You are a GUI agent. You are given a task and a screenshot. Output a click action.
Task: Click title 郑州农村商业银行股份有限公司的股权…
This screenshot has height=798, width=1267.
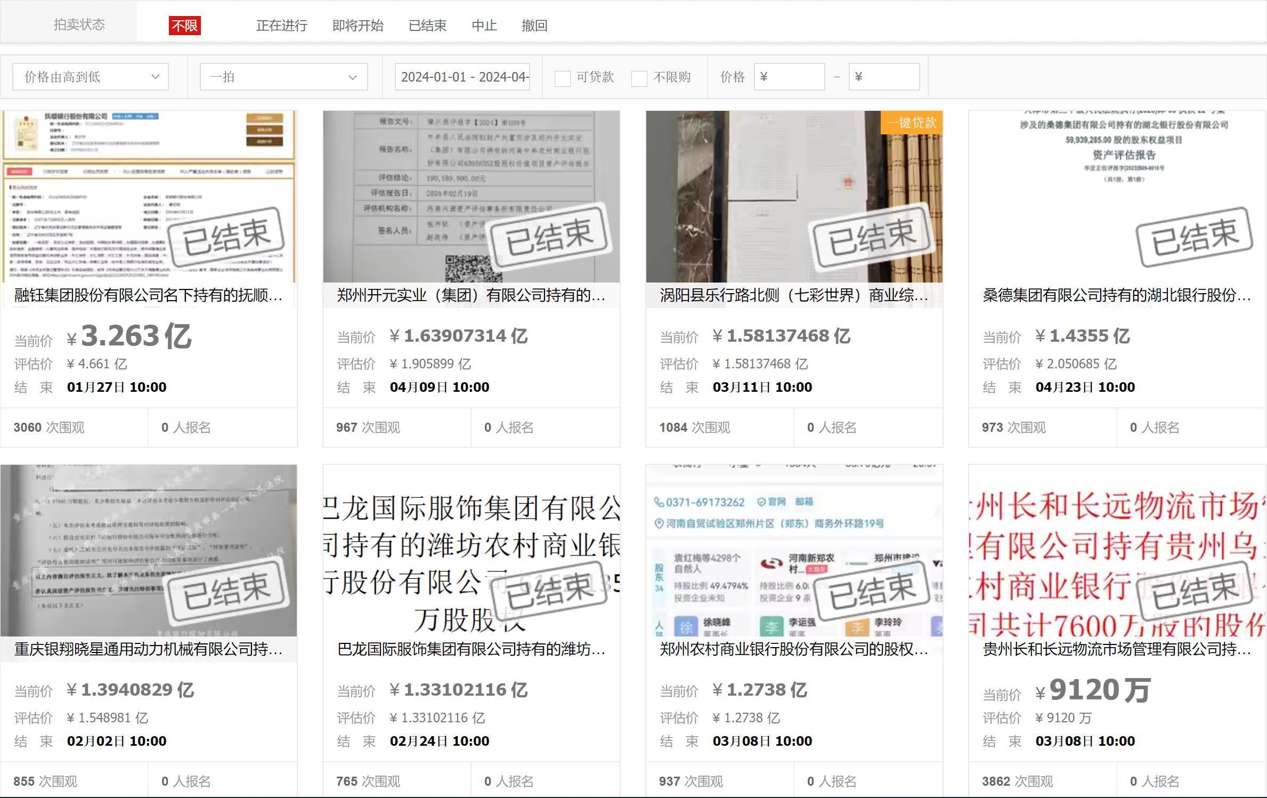[x=794, y=649]
